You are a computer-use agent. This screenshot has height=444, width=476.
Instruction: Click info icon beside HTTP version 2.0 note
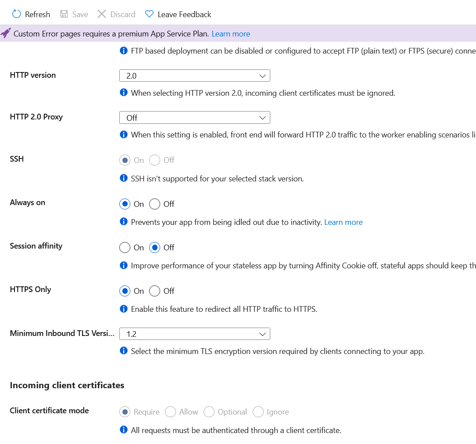[124, 92]
